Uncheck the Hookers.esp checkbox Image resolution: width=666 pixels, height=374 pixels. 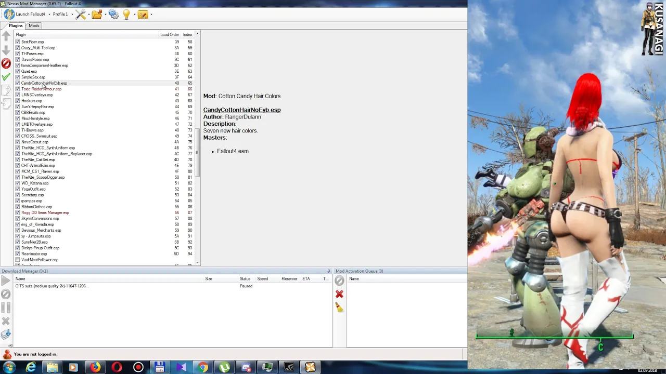point(18,101)
